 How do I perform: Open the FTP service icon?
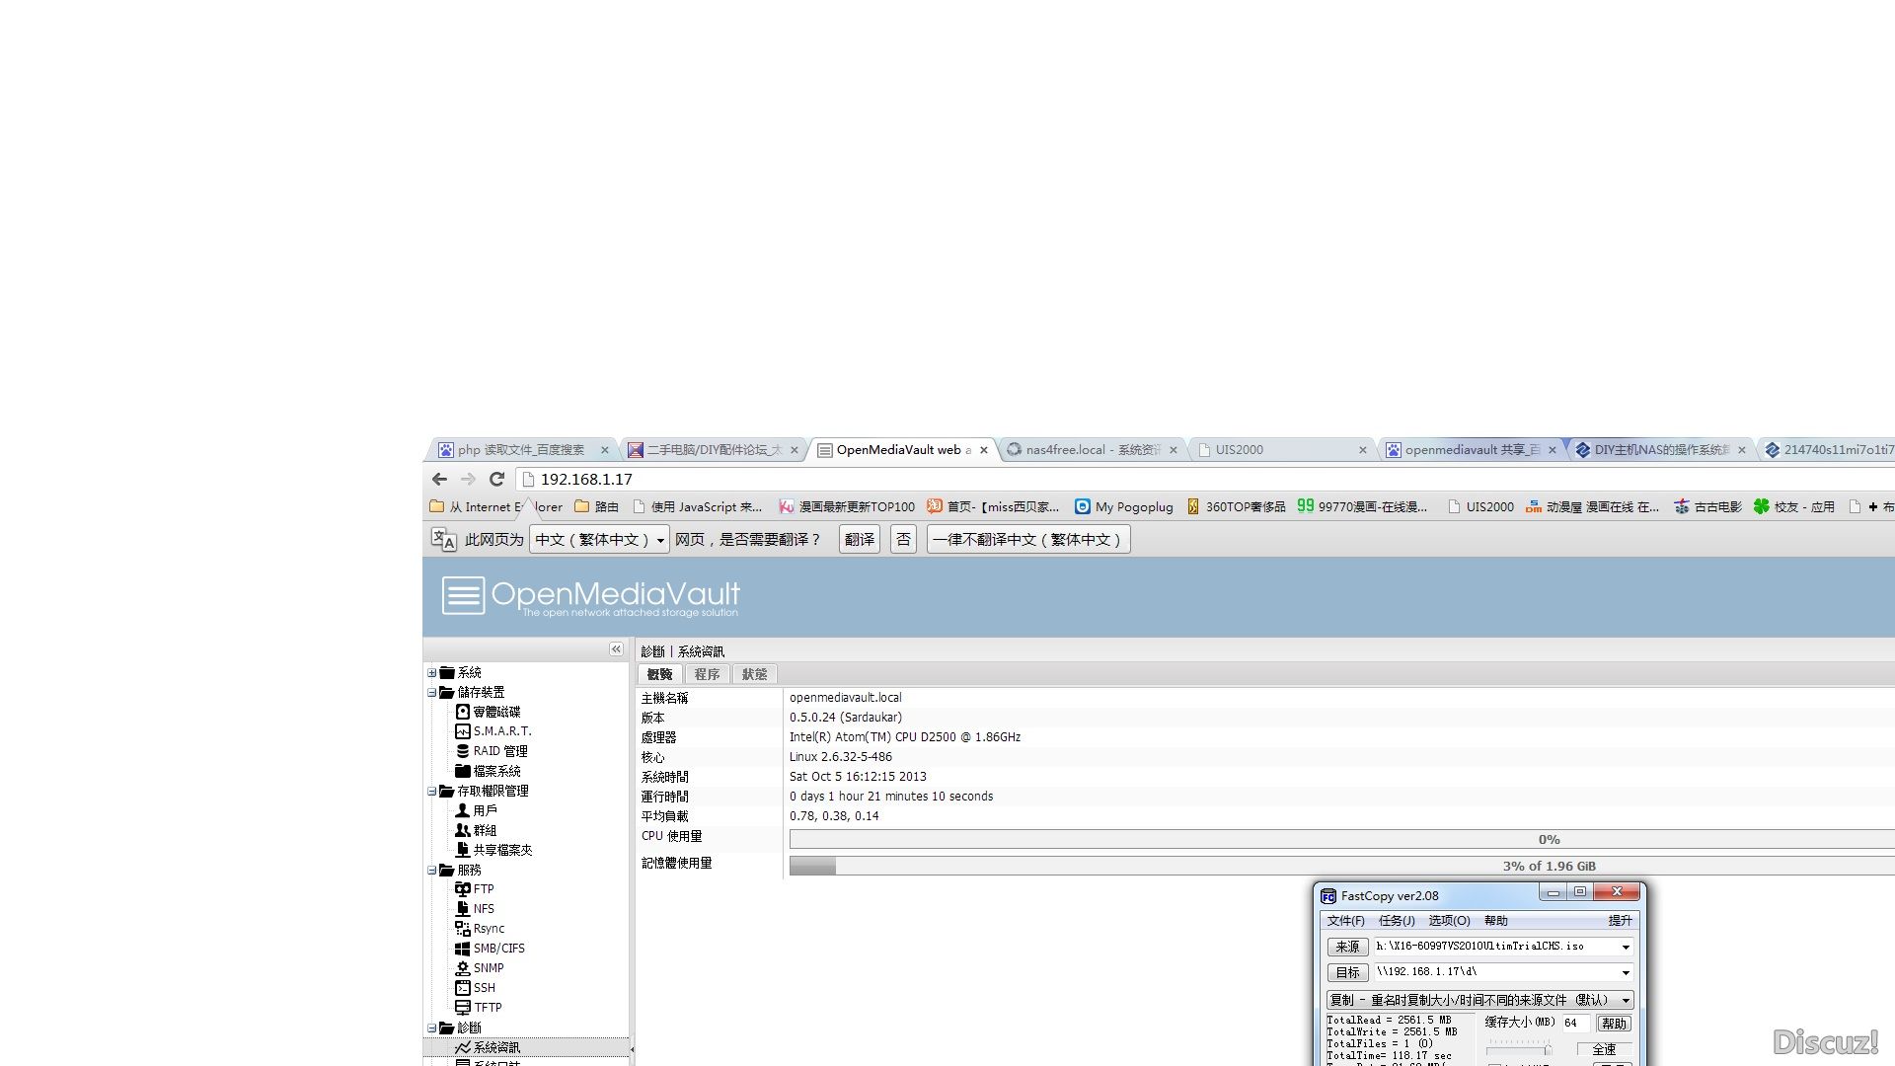pyautogui.click(x=462, y=889)
